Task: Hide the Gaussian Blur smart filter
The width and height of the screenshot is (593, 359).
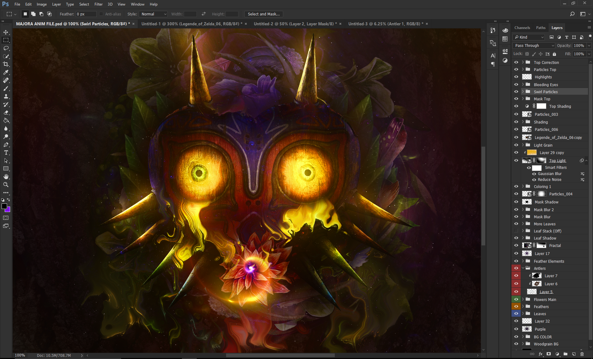Action: coord(534,174)
